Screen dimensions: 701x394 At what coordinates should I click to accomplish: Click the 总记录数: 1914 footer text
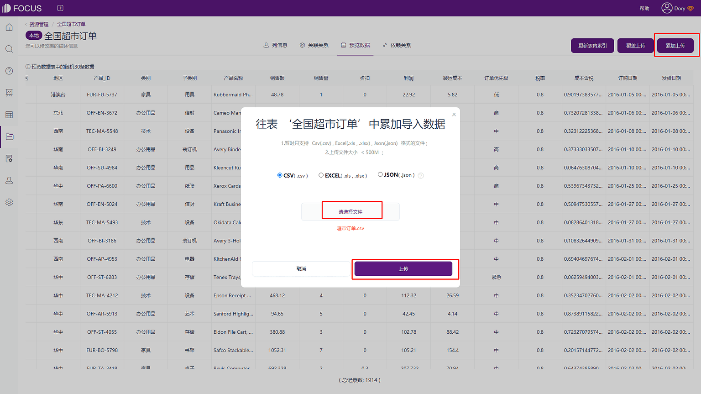point(360,380)
